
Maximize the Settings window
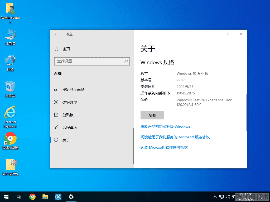[x=229, y=34]
